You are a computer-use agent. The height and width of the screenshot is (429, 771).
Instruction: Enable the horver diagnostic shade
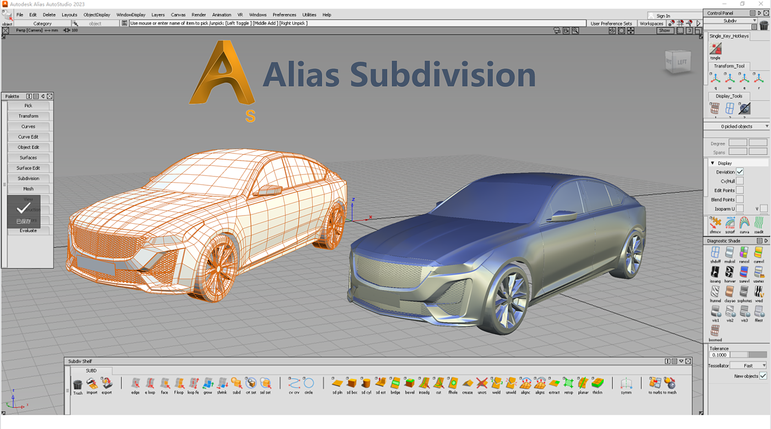pos(729,272)
